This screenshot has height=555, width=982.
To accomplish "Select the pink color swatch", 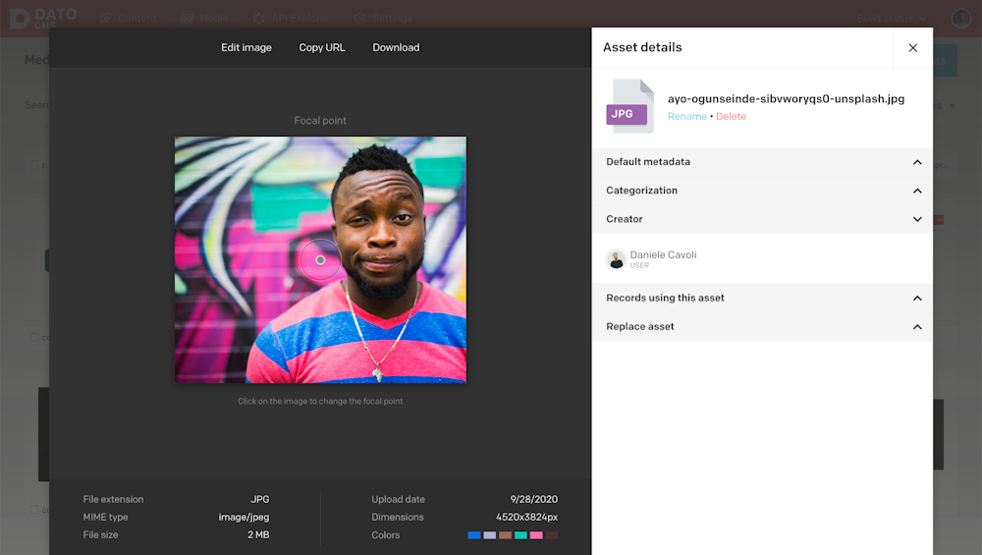I will (x=536, y=535).
